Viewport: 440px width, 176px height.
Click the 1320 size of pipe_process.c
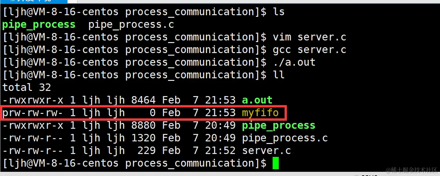pos(143,138)
